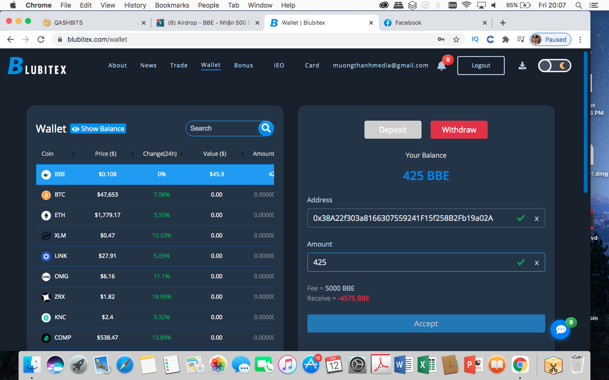Open Safari from the Dock
Viewport: 609px width, 380px height.
pos(125,365)
